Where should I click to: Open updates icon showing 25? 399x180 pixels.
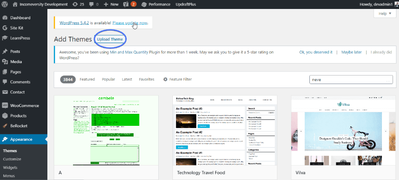click(75, 4)
